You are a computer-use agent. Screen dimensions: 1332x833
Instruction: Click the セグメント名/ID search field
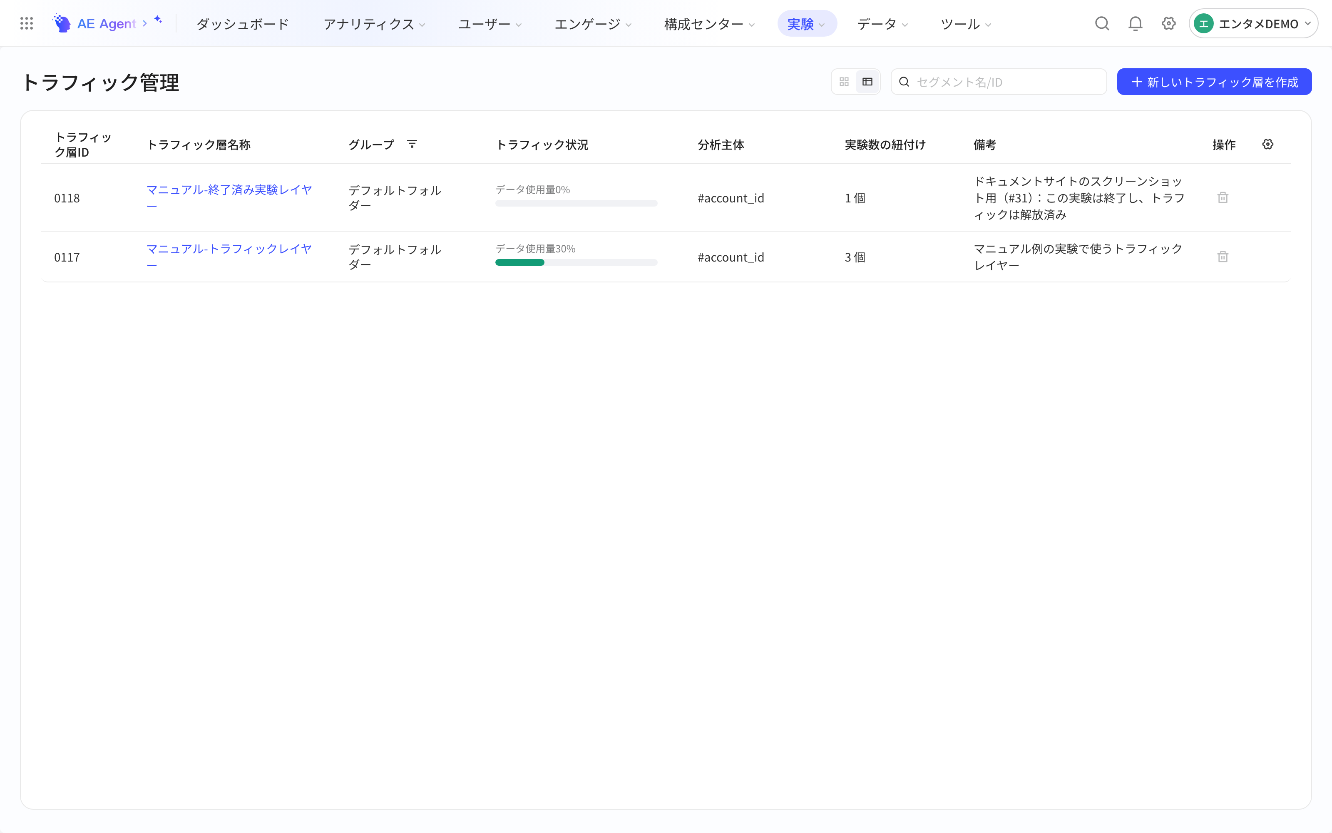pos(999,82)
